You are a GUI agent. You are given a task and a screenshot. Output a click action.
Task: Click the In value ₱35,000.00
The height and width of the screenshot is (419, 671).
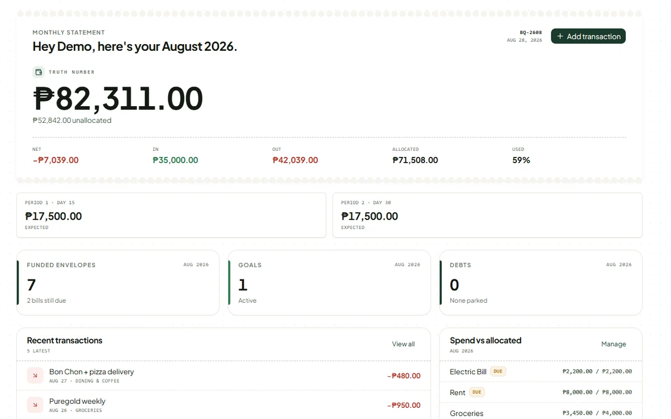pos(175,160)
